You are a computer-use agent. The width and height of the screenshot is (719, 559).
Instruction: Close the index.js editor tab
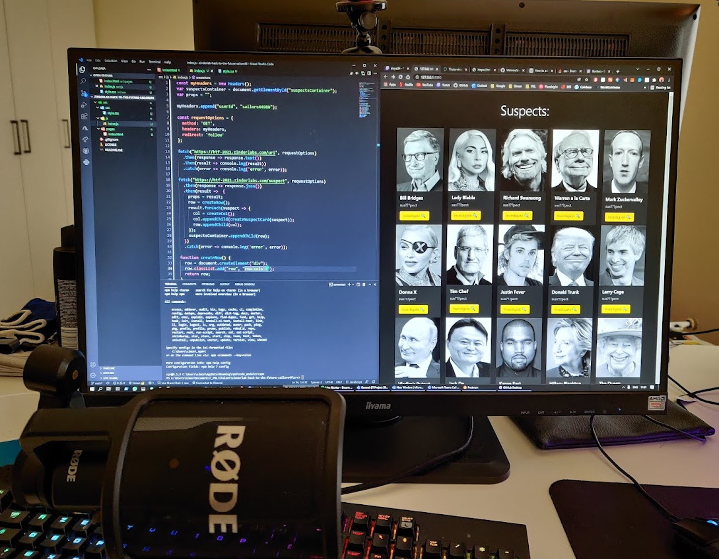tap(211, 71)
